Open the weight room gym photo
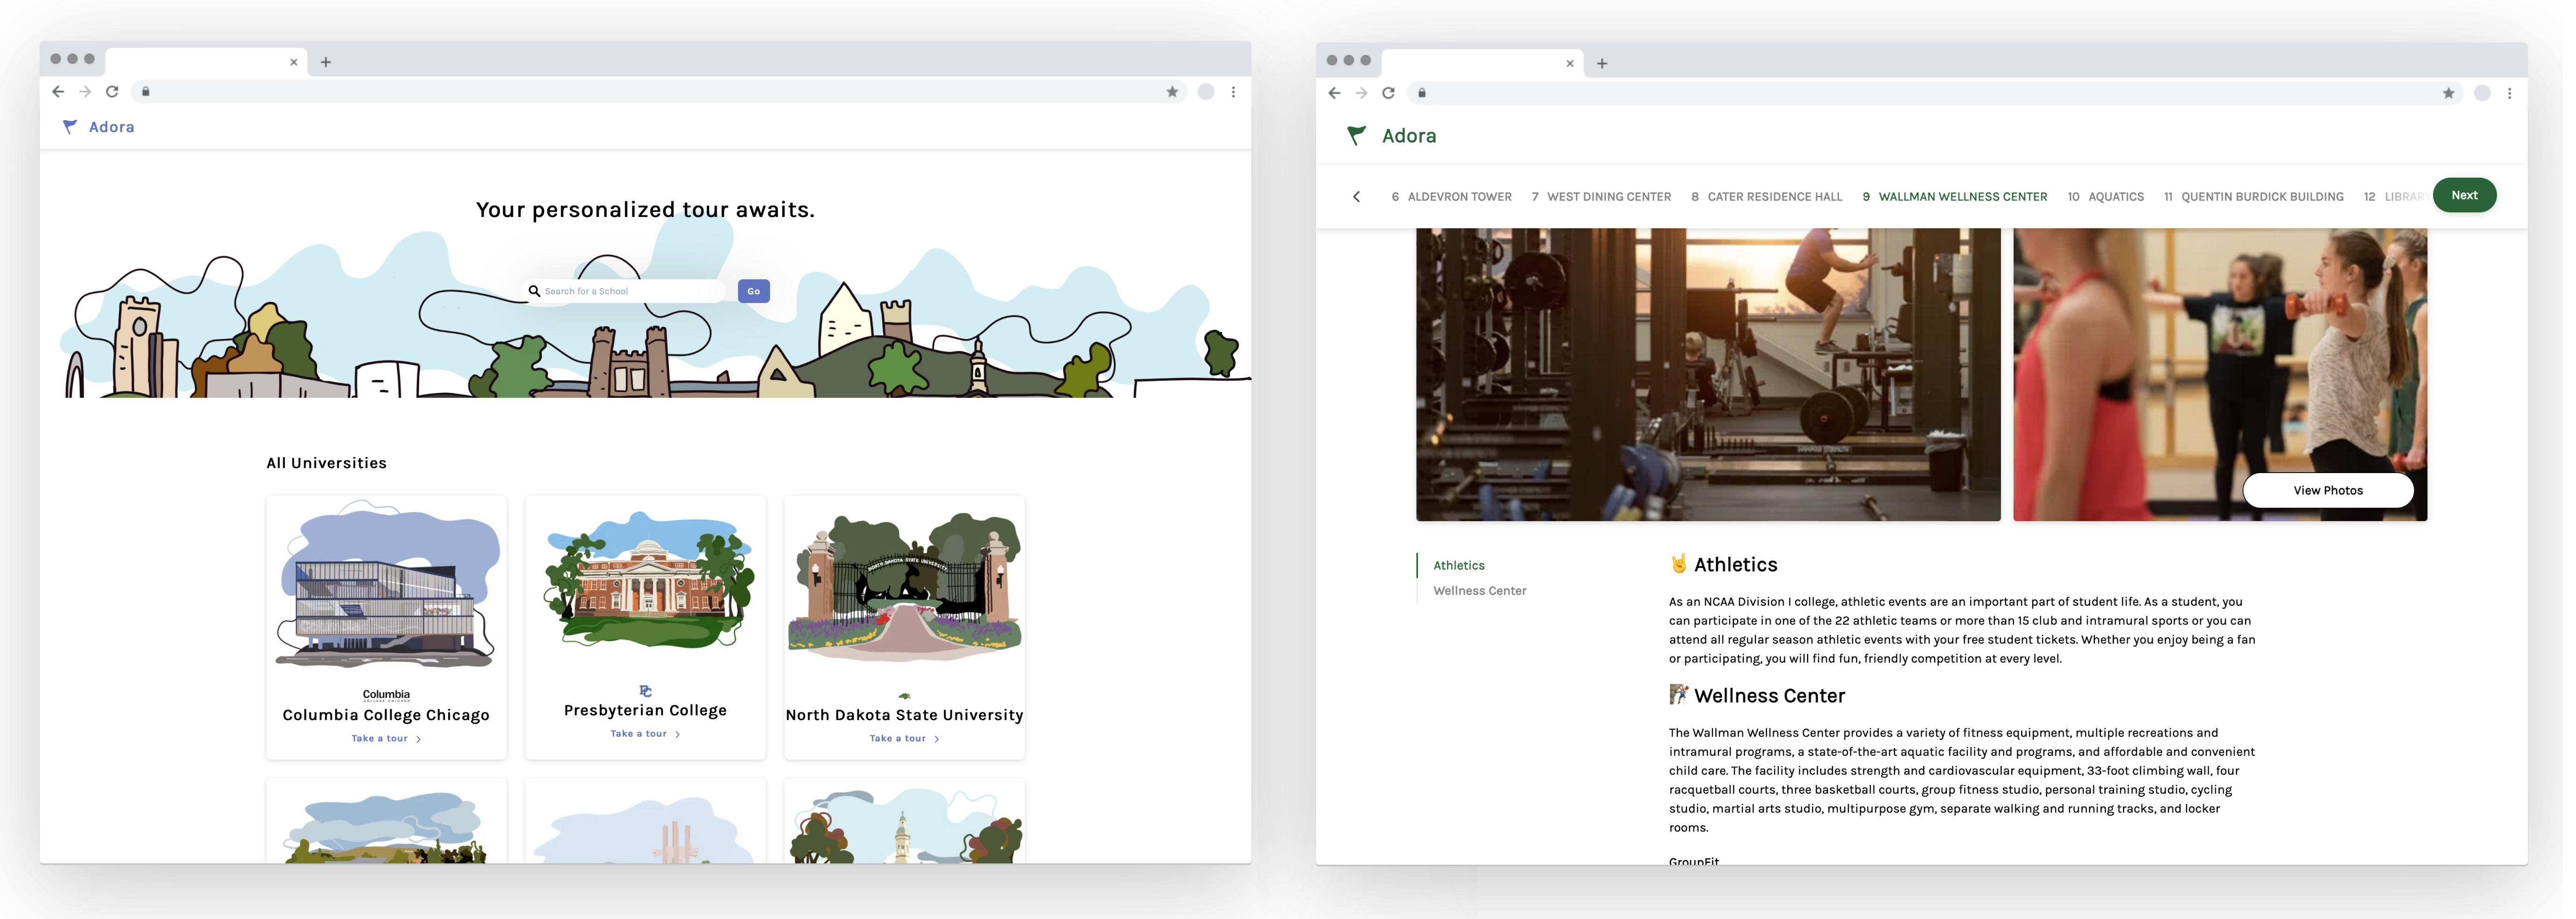This screenshot has width=2576, height=919. coord(1708,374)
